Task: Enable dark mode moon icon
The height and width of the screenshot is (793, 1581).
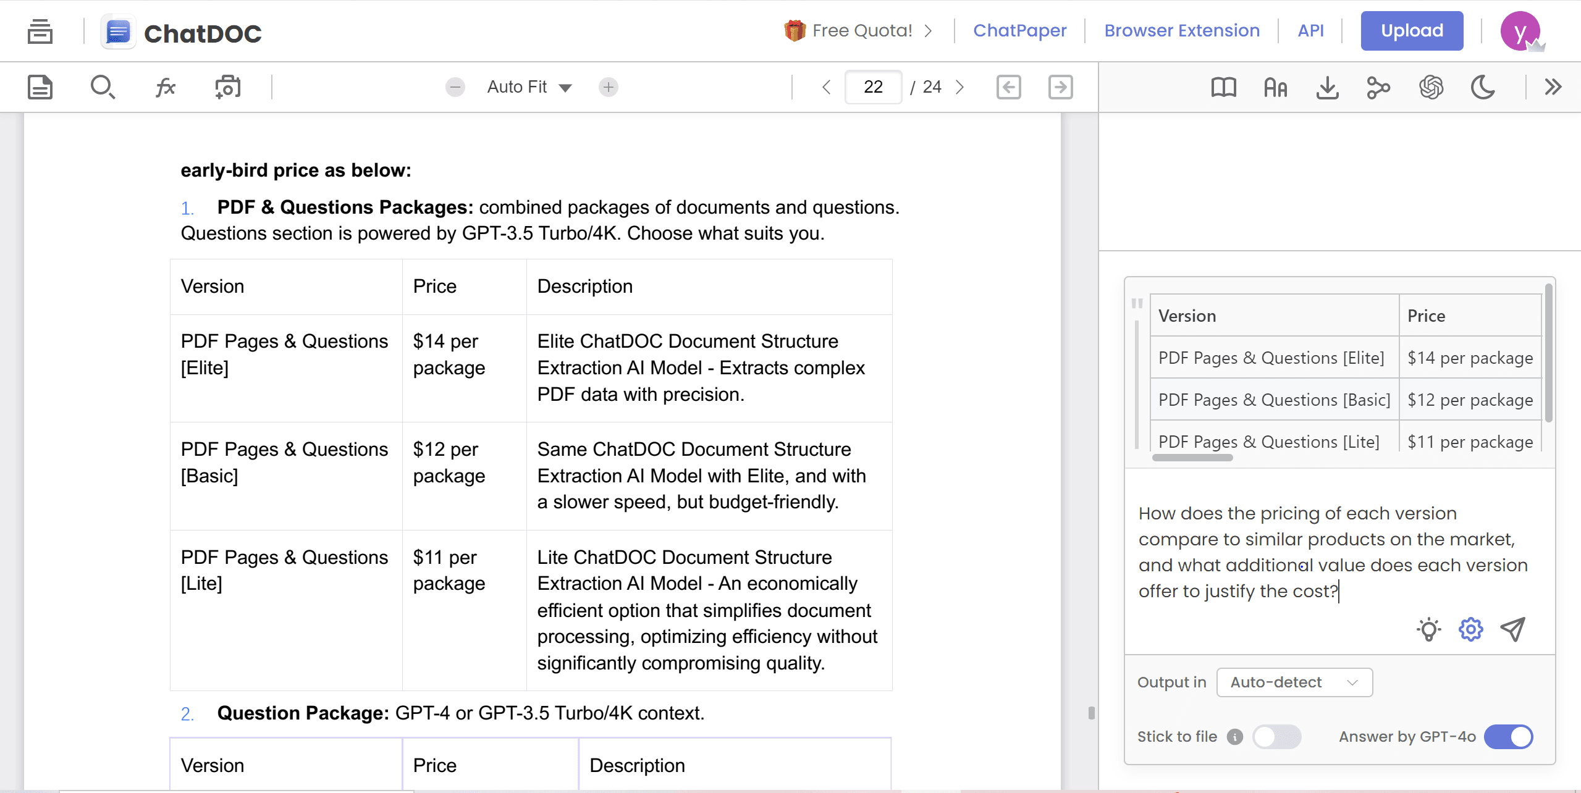Action: tap(1483, 87)
